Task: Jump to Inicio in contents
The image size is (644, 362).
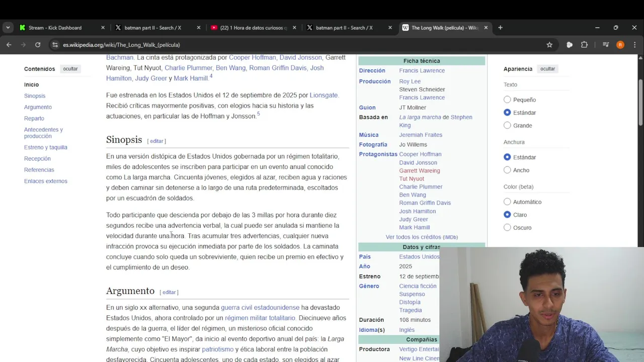Action: [x=31, y=84]
